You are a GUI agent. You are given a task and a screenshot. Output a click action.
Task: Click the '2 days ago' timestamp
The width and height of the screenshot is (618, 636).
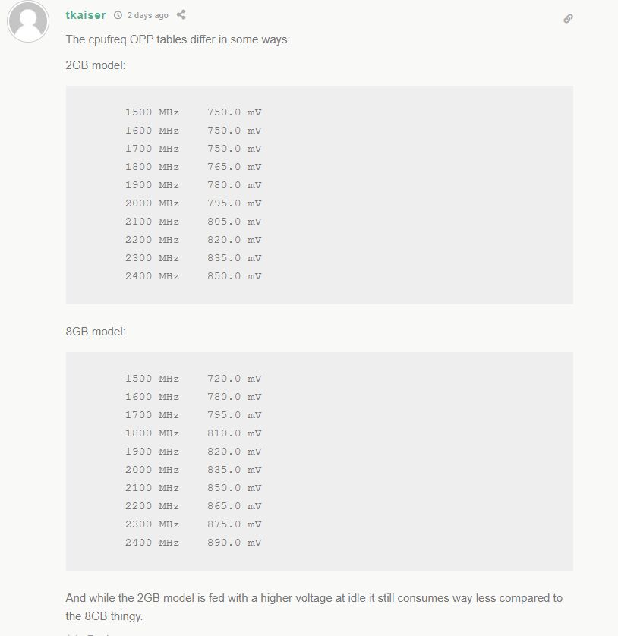tap(148, 15)
